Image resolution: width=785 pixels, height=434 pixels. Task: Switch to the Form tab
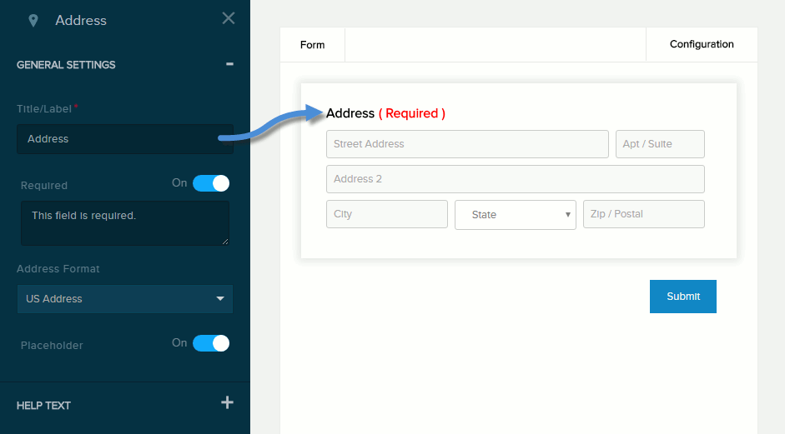coord(312,45)
